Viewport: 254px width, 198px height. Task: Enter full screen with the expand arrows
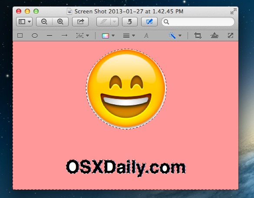[x=234, y=11]
